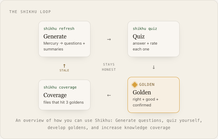Click the small arrow after Mercury text
218x139 pixels.
point(61,43)
